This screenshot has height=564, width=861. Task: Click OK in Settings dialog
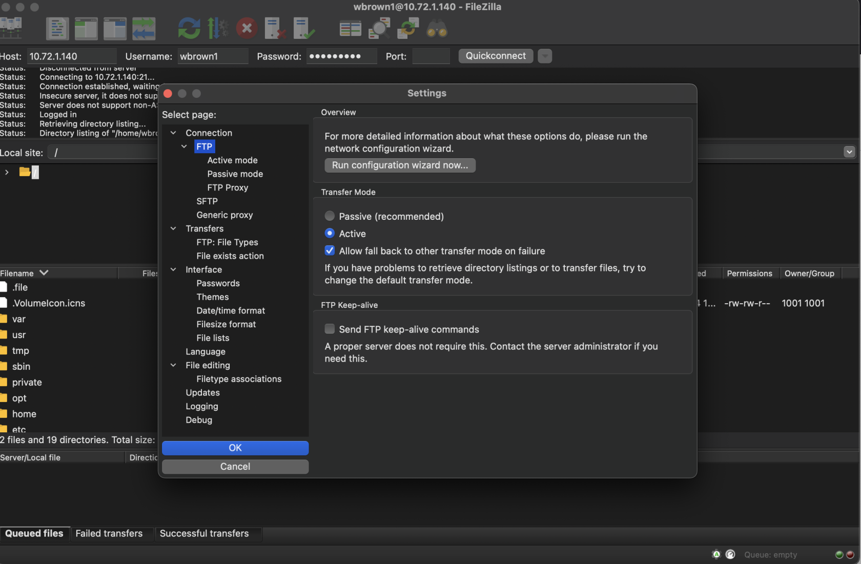(235, 448)
